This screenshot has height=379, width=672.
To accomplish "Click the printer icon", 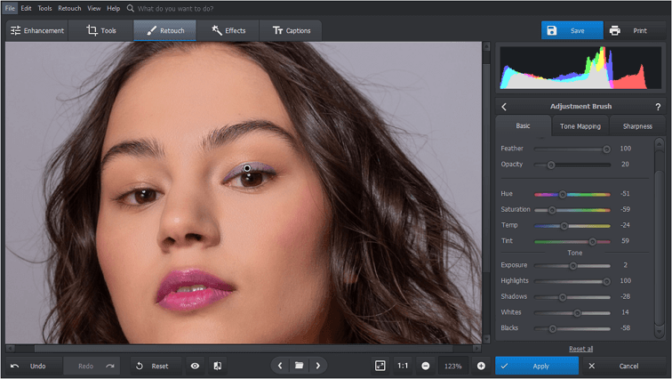I will click(x=614, y=30).
